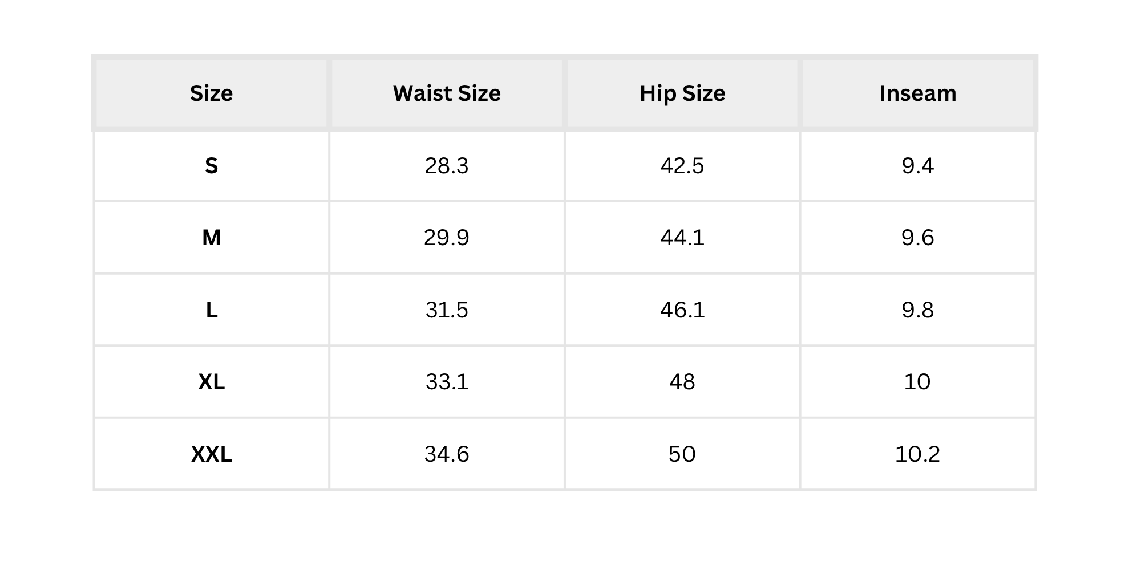Click the S size row label
Screen dimensions: 1141x570
212,166
